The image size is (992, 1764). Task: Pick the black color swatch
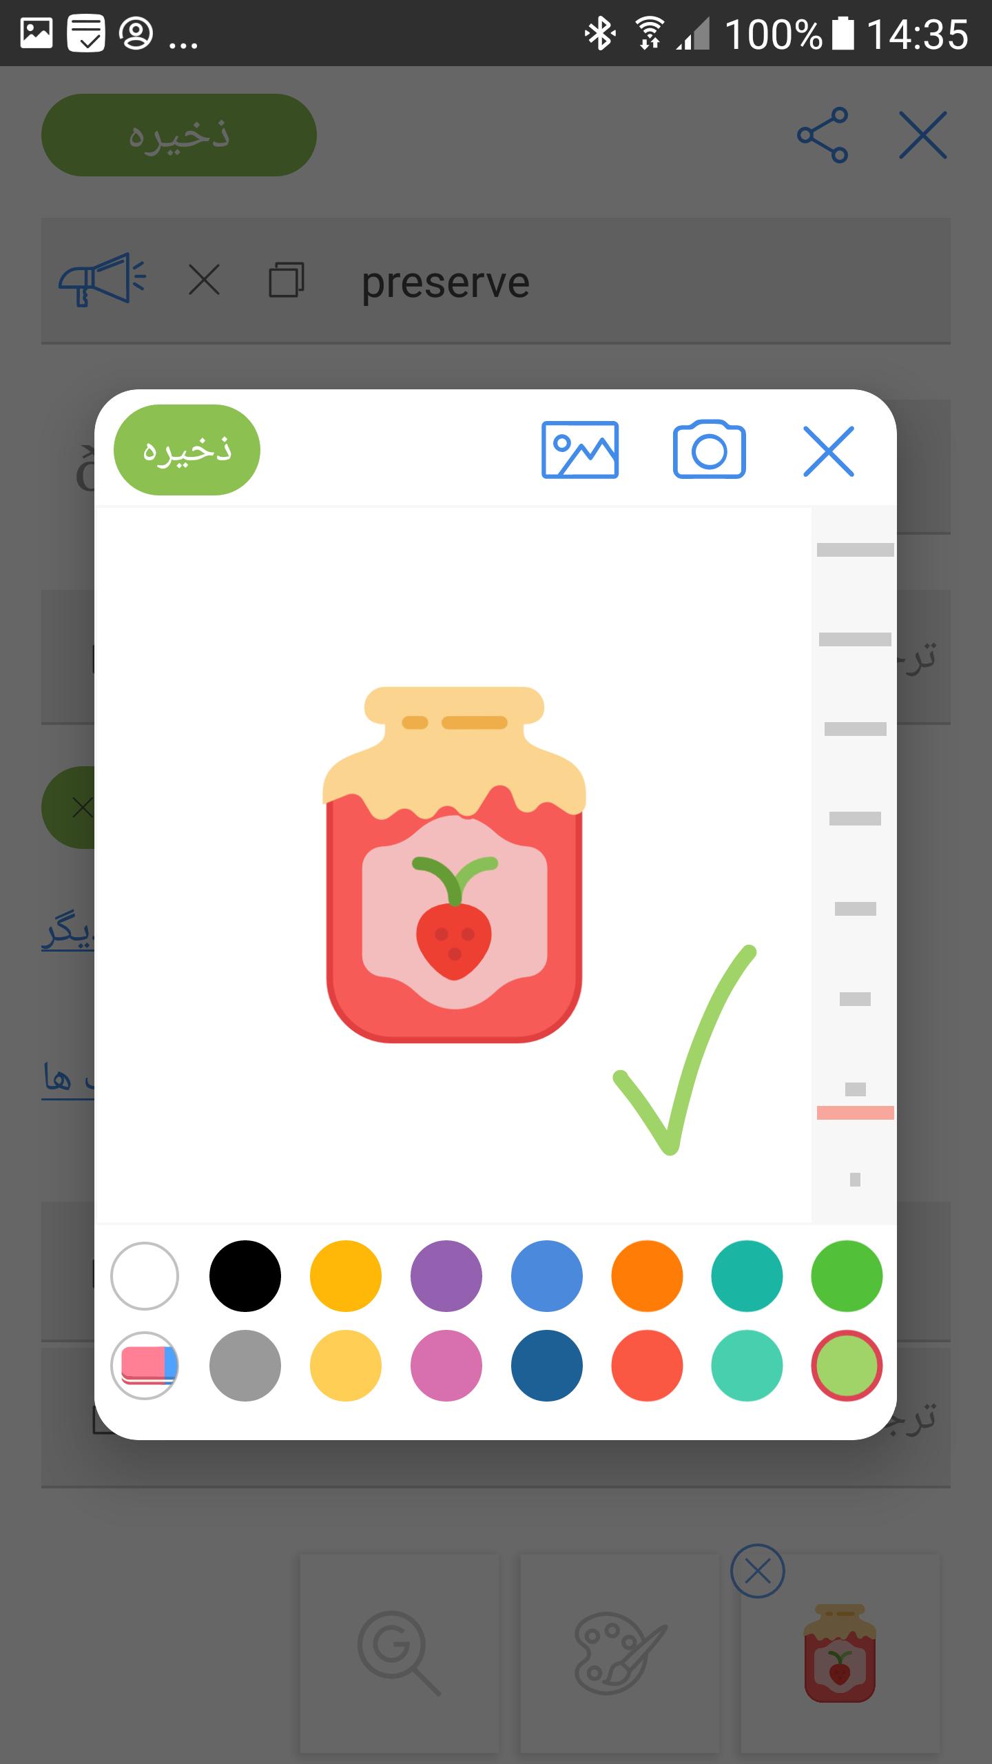245,1275
